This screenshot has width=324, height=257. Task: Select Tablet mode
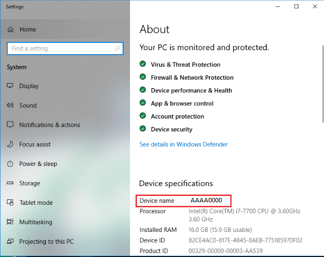65,203
